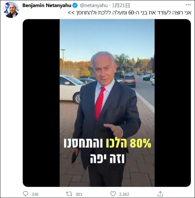This screenshot has width=195, height=198.
Task: Like the tweet with the heart icon
Action: click(113, 194)
